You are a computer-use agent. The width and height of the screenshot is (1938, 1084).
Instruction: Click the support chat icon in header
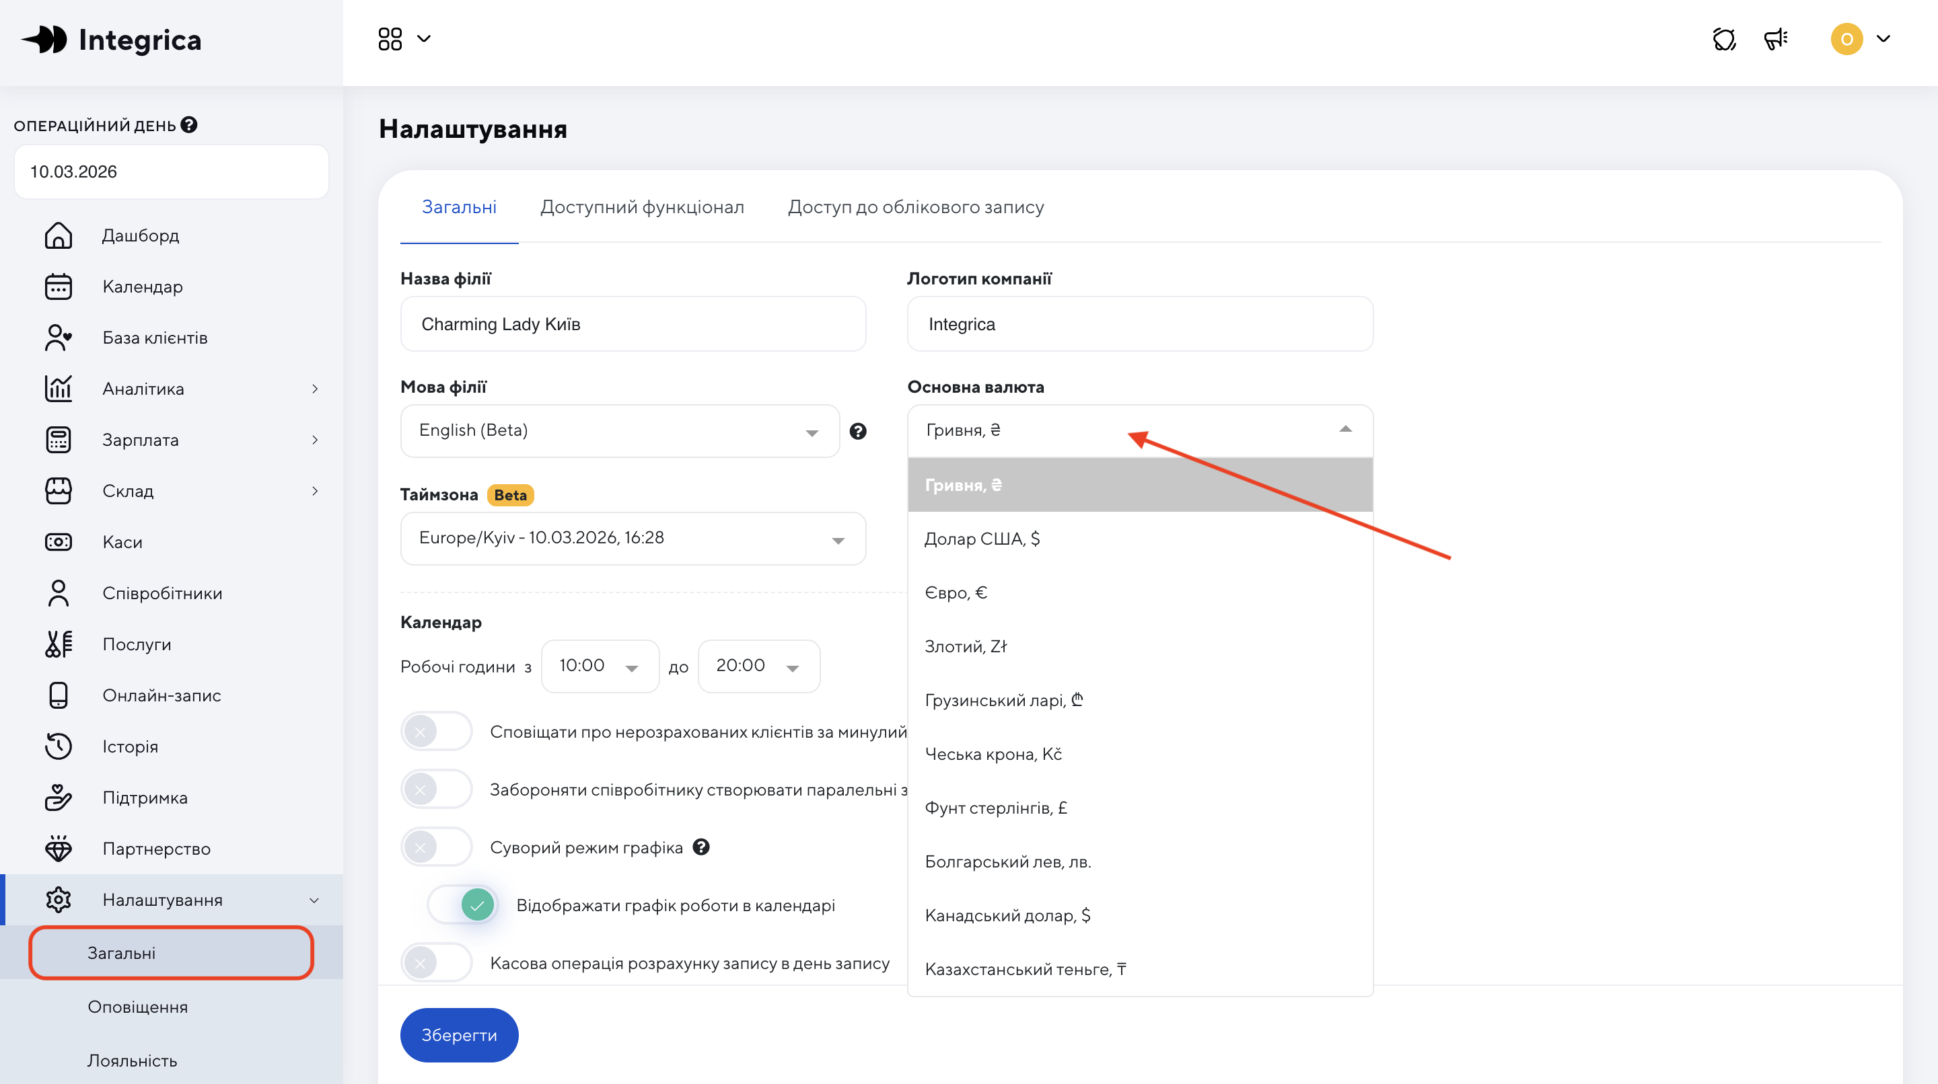click(x=1723, y=39)
